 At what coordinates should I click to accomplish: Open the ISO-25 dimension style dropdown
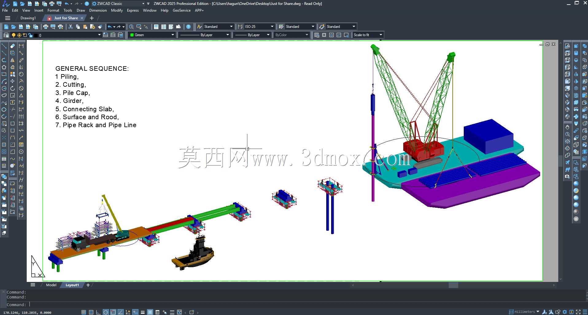point(272,27)
